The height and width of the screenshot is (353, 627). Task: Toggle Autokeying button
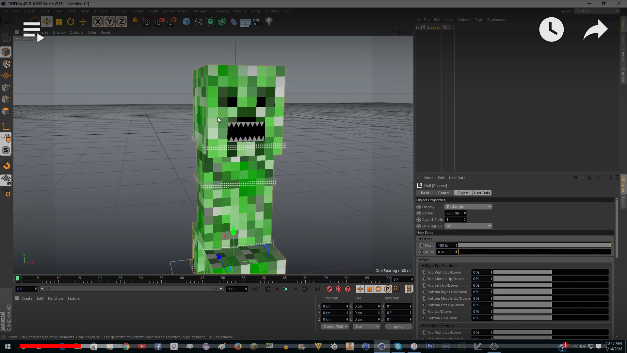click(x=339, y=289)
